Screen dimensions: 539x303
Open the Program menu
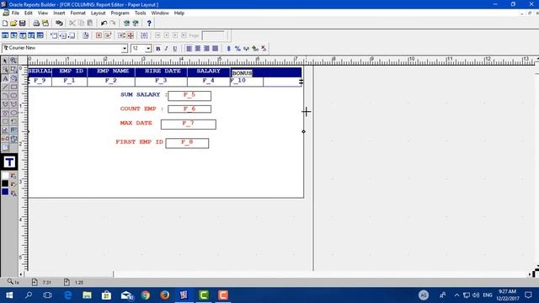coord(120,13)
